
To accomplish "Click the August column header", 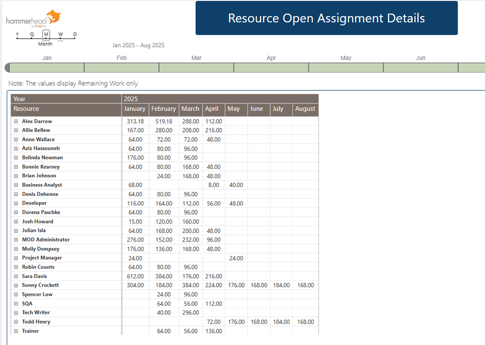I will point(305,110).
